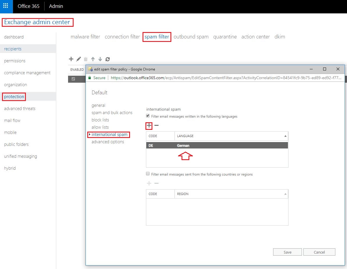Click the green Secure padlock icon
347x269 pixels.
tap(90, 78)
